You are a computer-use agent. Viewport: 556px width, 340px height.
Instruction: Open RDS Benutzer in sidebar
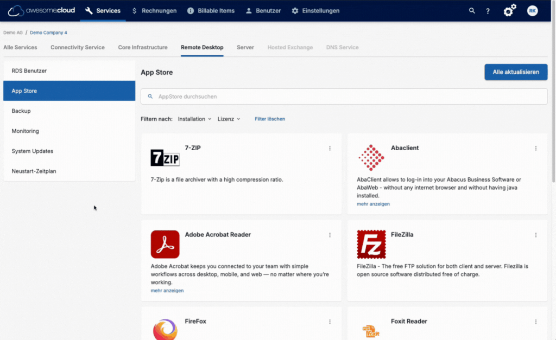point(69,71)
